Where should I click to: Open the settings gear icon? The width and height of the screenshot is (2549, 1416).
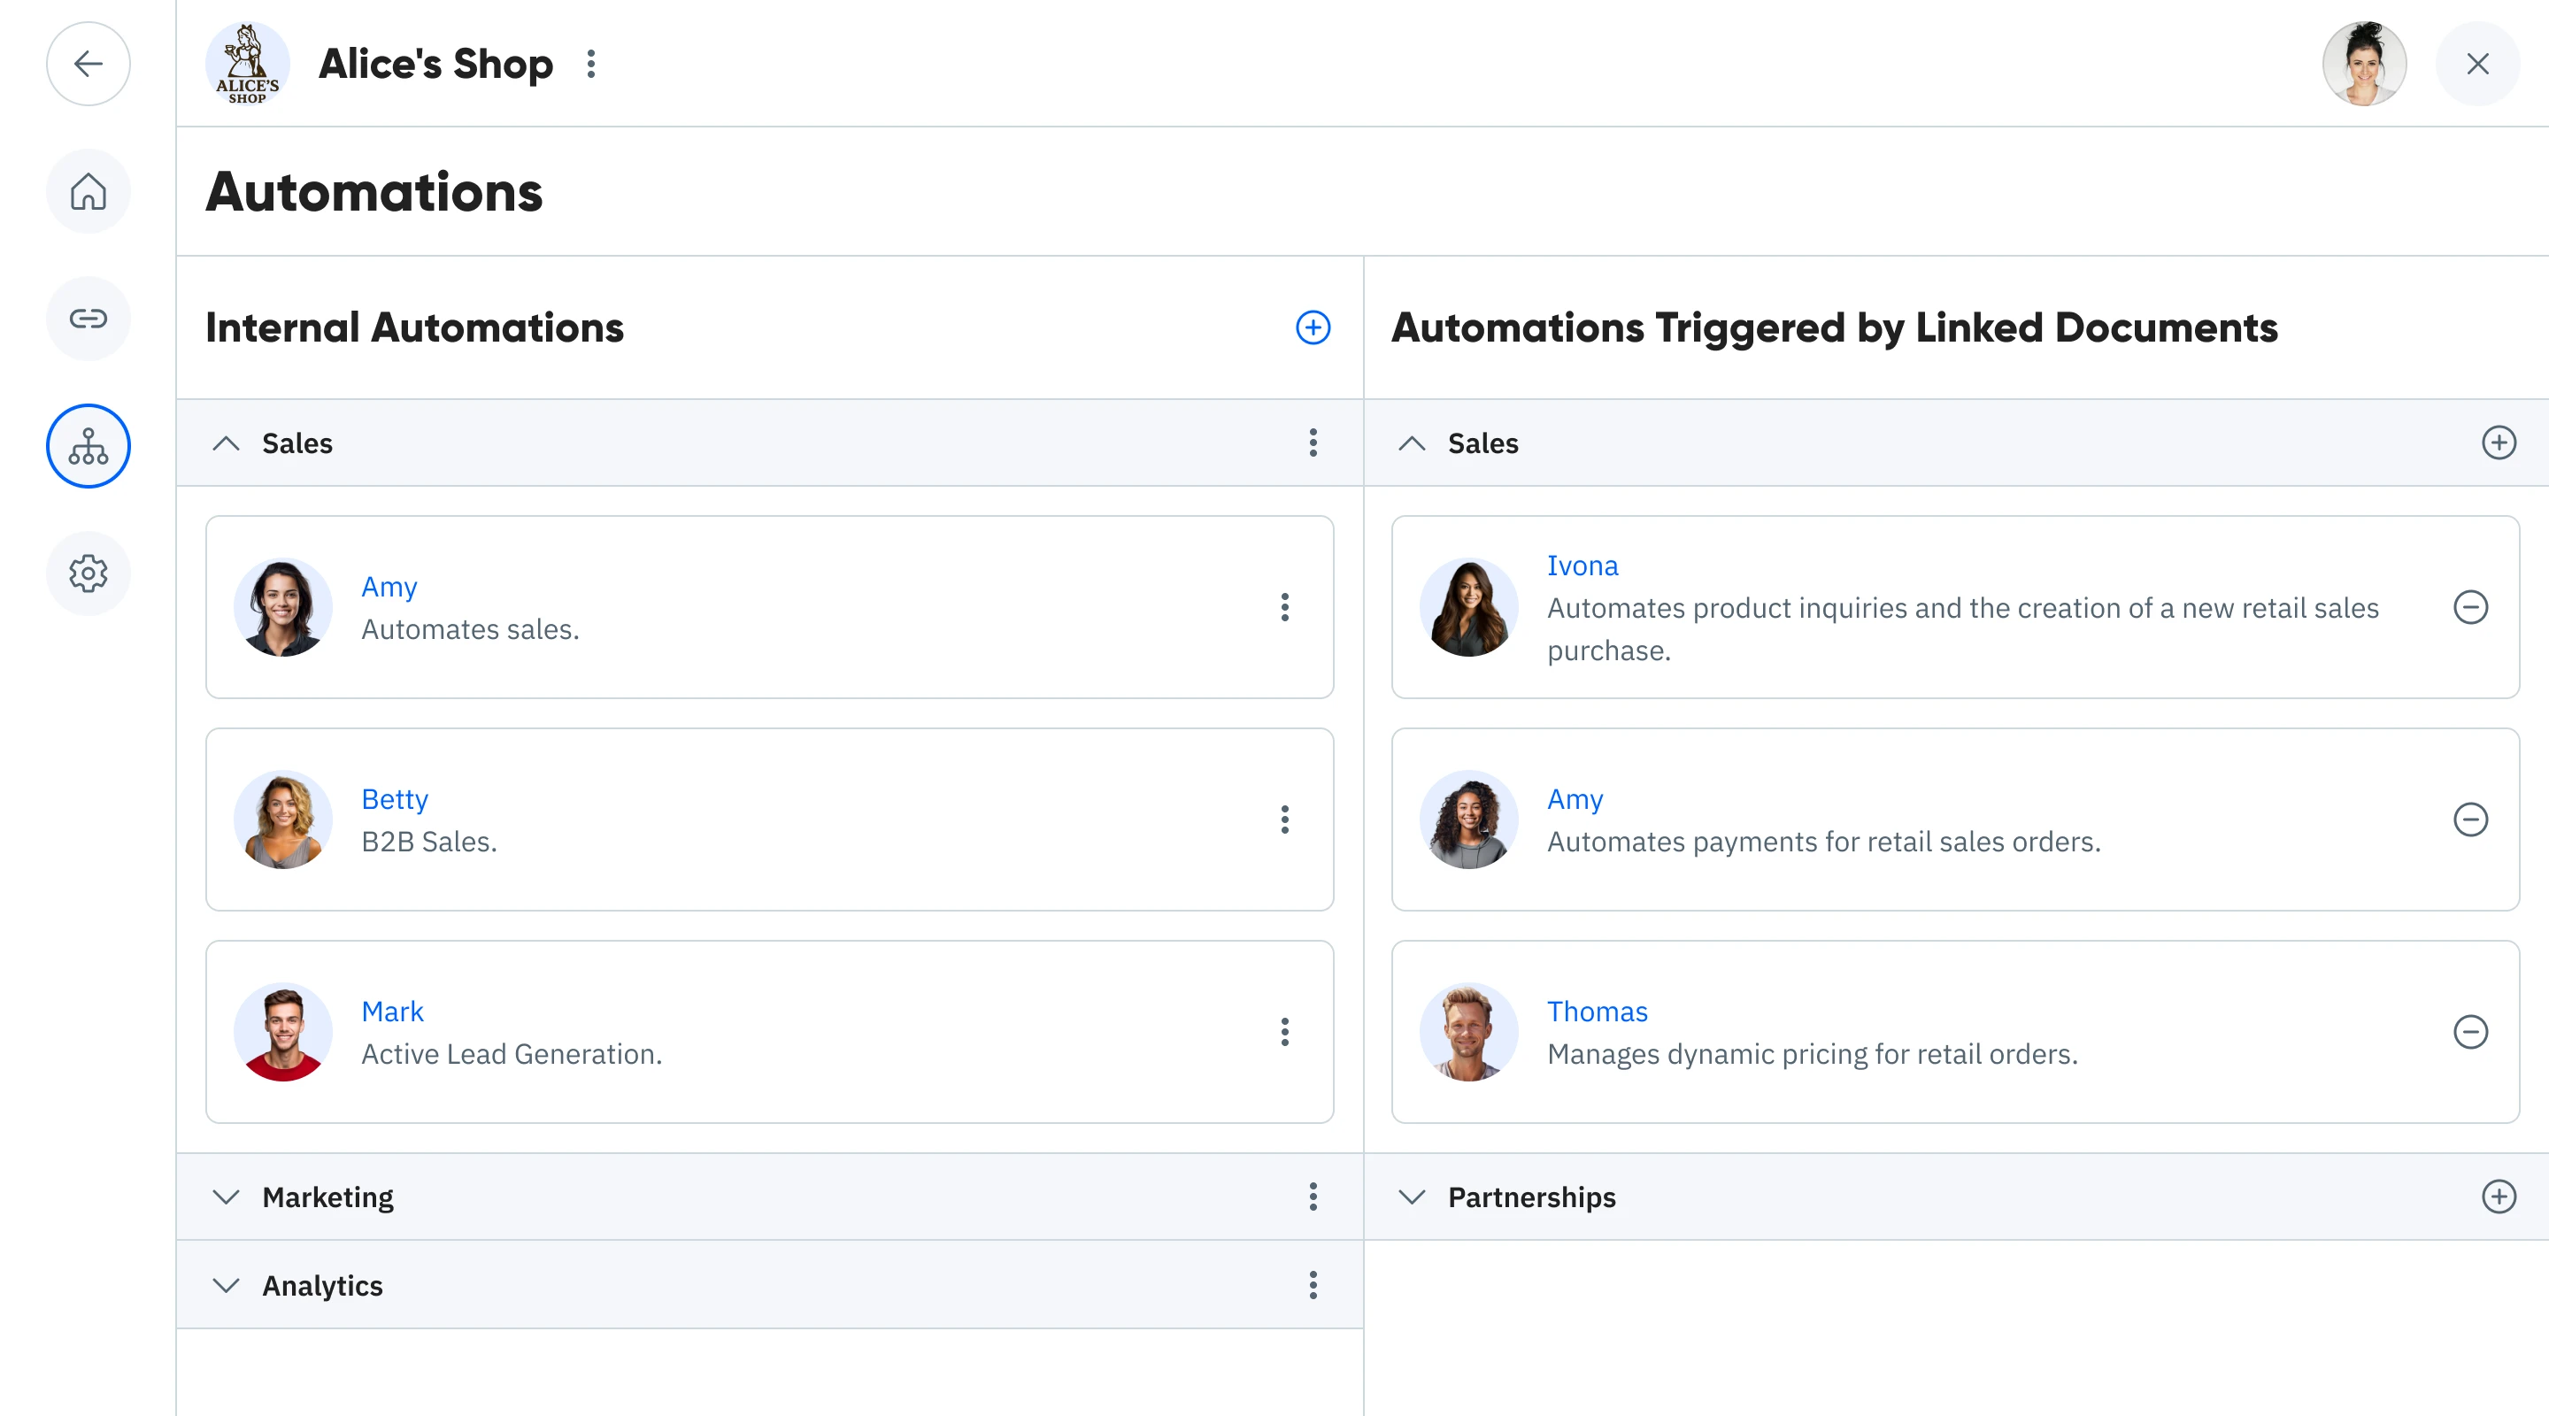[89, 573]
